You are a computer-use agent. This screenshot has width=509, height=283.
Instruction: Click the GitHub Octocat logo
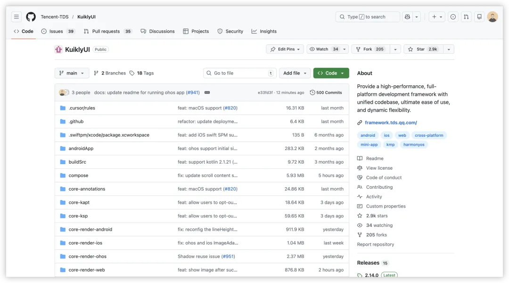tap(31, 17)
